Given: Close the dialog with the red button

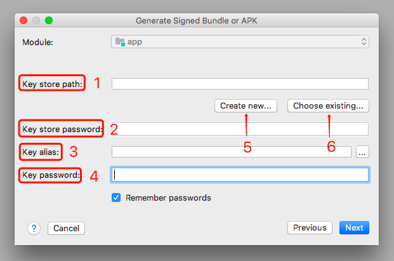Looking at the screenshot, I should 23,20.
